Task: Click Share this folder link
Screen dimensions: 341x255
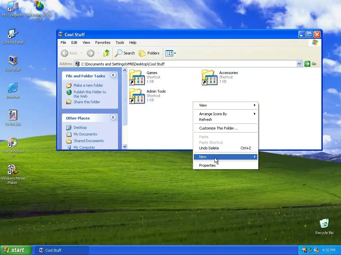Action: [x=87, y=102]
